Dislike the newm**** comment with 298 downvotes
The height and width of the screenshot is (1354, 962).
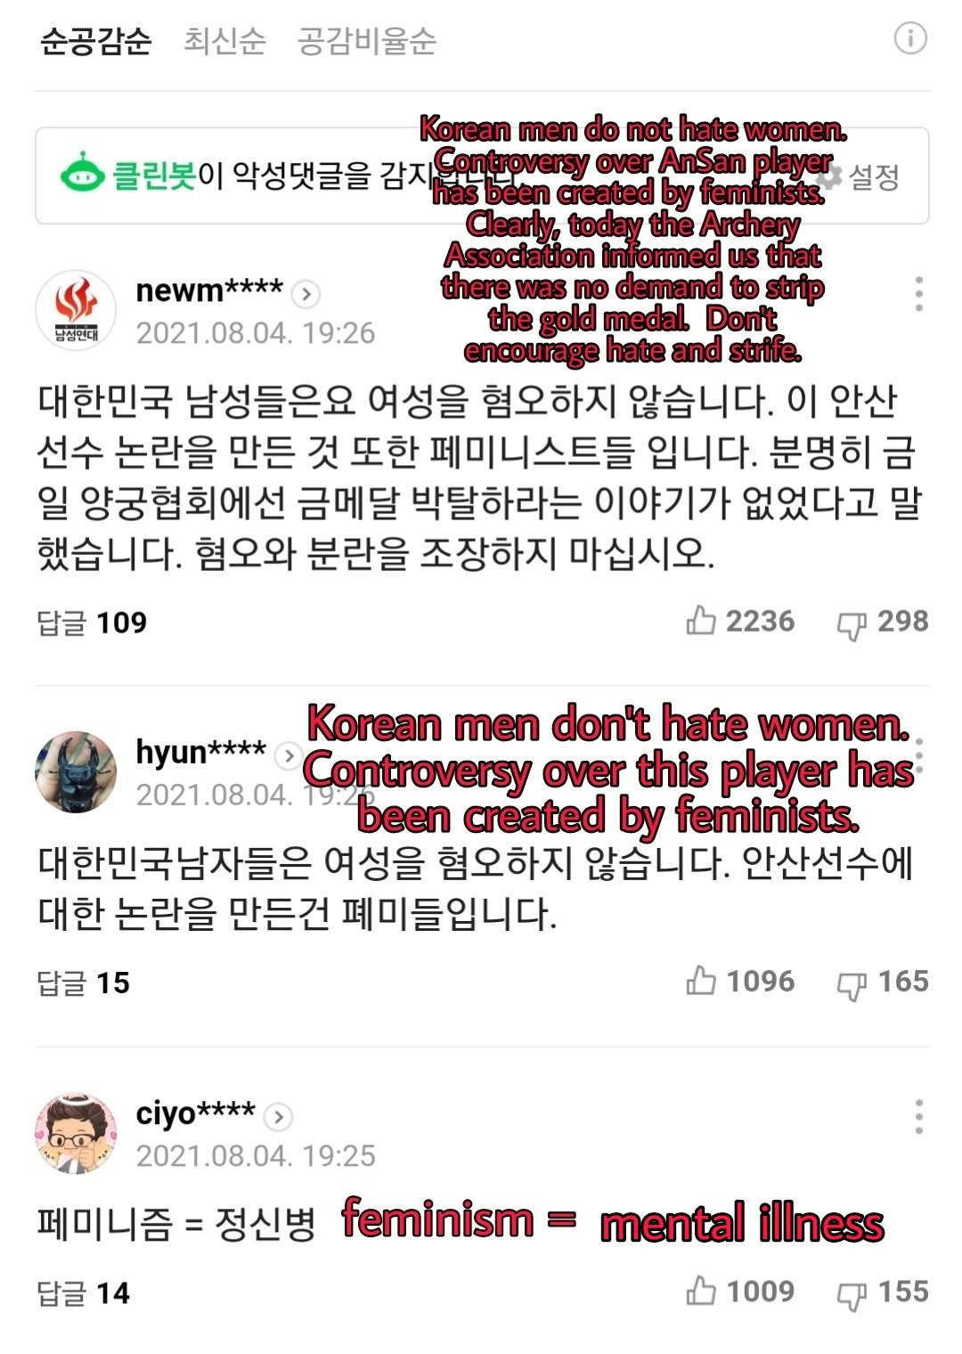coord(882,622)
